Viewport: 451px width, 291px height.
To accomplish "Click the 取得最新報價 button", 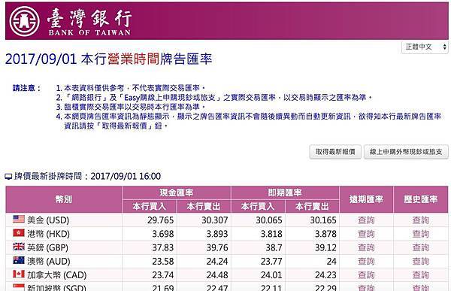I will [335, 152].
